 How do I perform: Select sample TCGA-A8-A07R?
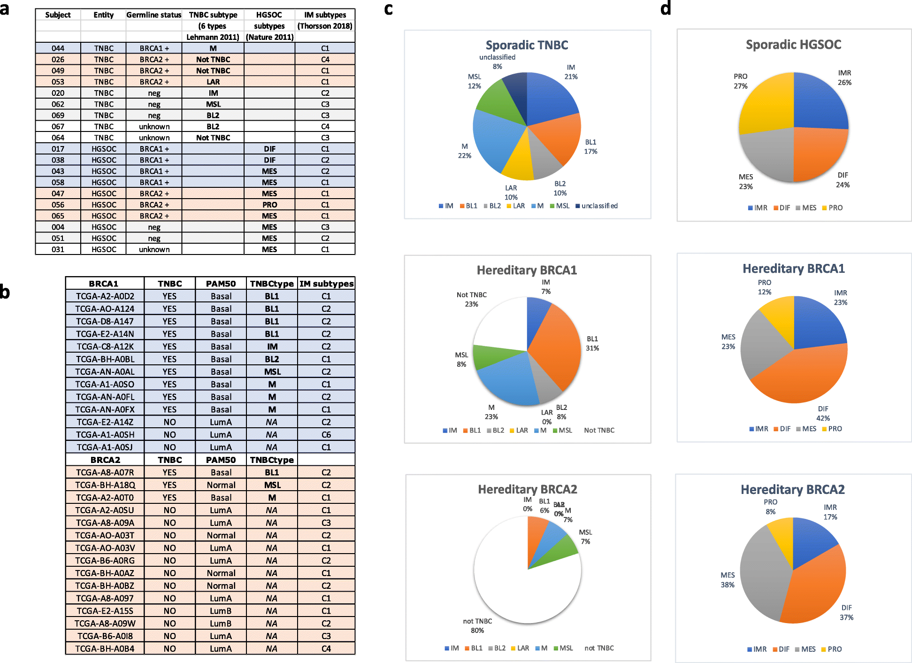pos(105,472)
